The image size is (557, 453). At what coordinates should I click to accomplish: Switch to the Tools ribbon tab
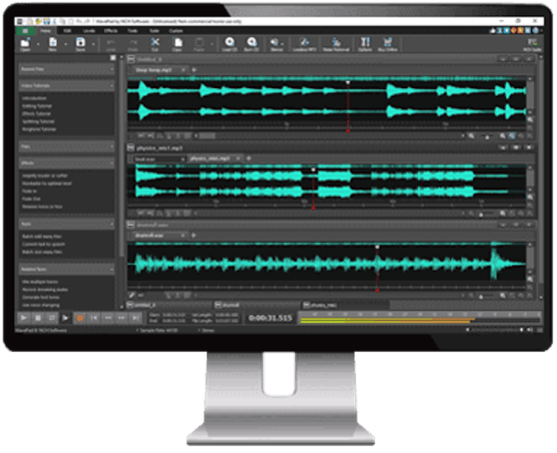coord(132,31)
